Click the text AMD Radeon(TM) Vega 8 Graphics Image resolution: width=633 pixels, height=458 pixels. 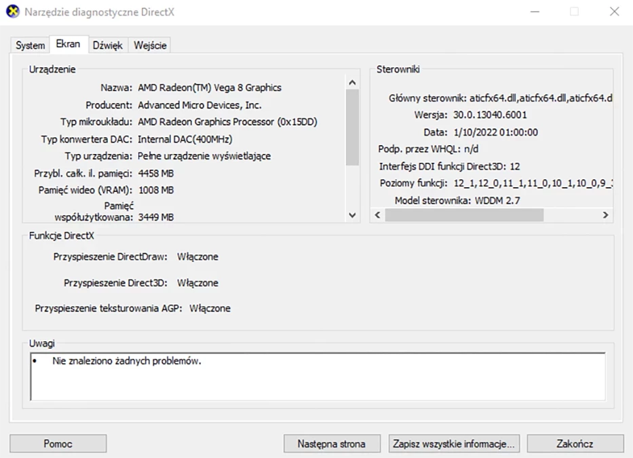coord(210,88)
